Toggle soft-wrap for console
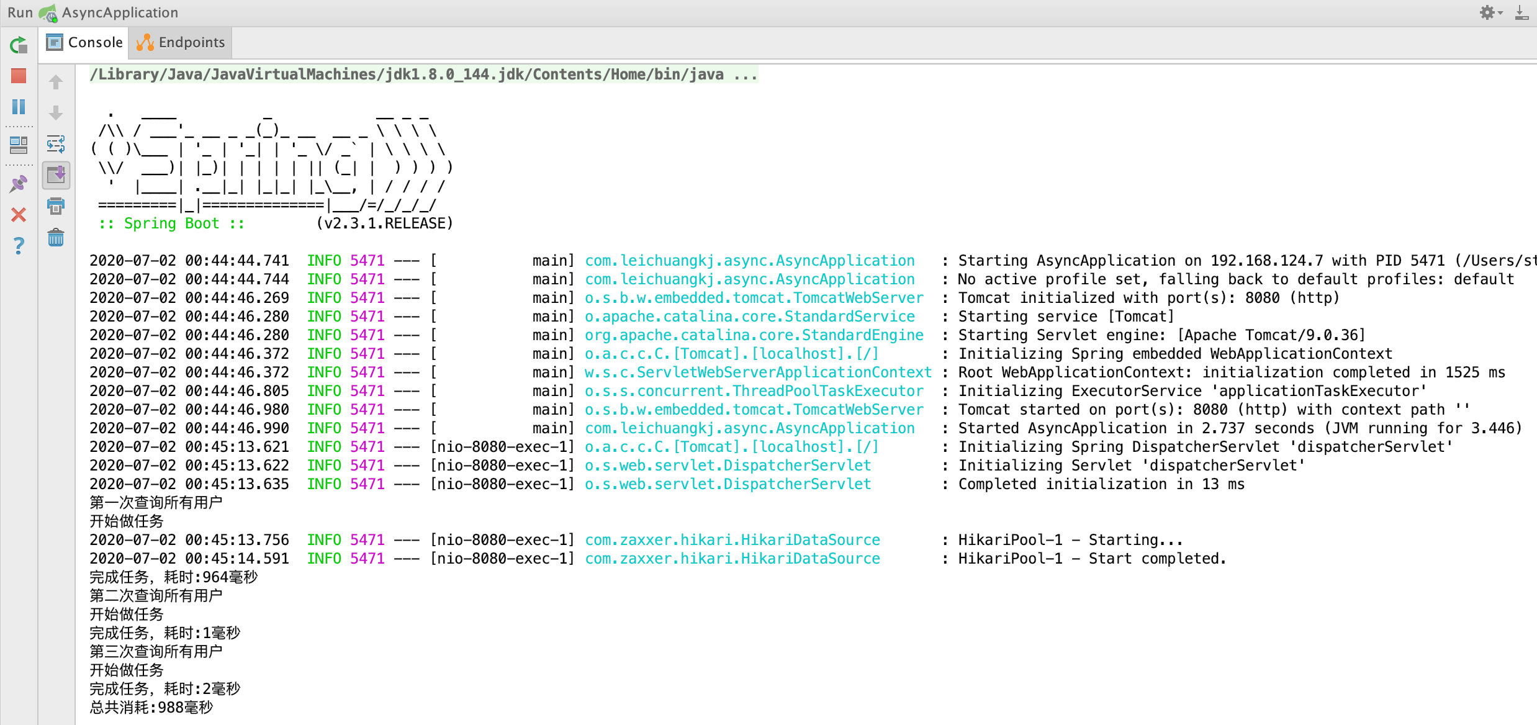 click(56, 144)
